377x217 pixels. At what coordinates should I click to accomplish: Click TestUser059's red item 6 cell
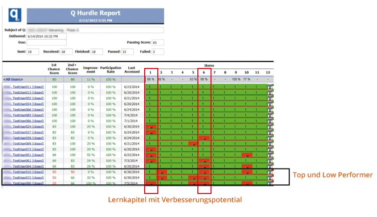(204, 138)
